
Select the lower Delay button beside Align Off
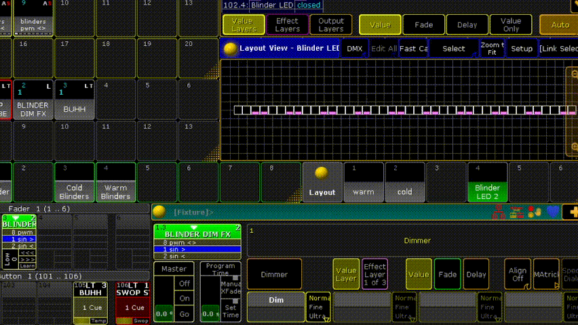(476, 274)
